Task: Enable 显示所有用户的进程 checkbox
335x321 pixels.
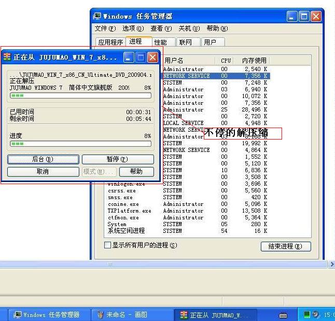Action: click(x=107, y=245)
